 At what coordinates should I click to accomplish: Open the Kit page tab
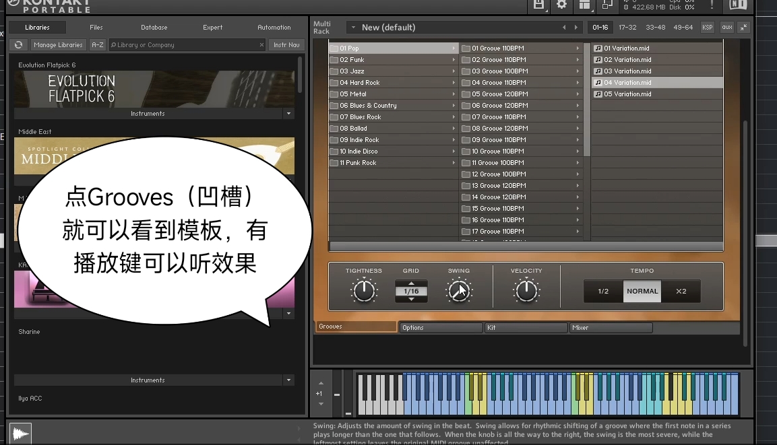coord(526,328)
